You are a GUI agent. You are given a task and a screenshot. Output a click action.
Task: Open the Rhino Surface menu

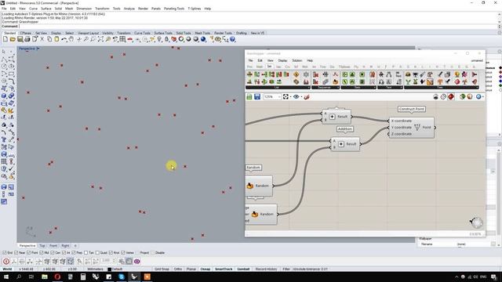pos(46,9)
